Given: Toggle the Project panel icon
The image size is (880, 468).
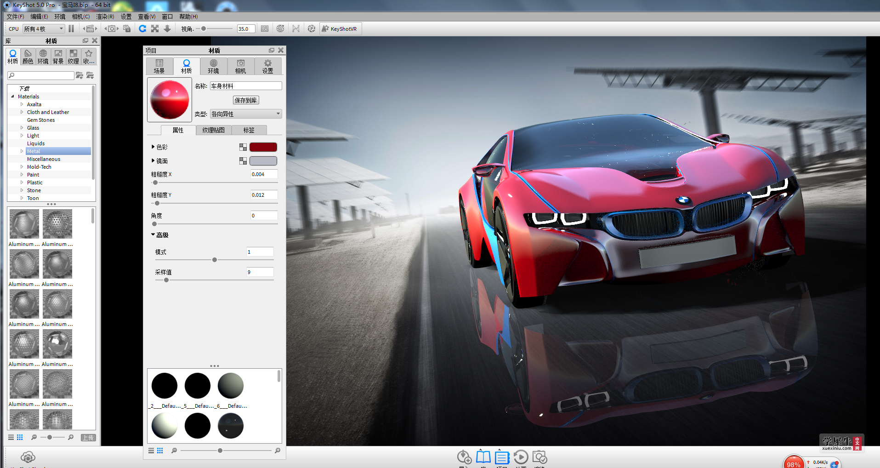Looking at the screenshot, I should (x=502, y=457).
